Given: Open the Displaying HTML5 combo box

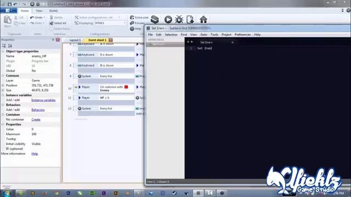Looking at the screenshot, I should 110,23.
